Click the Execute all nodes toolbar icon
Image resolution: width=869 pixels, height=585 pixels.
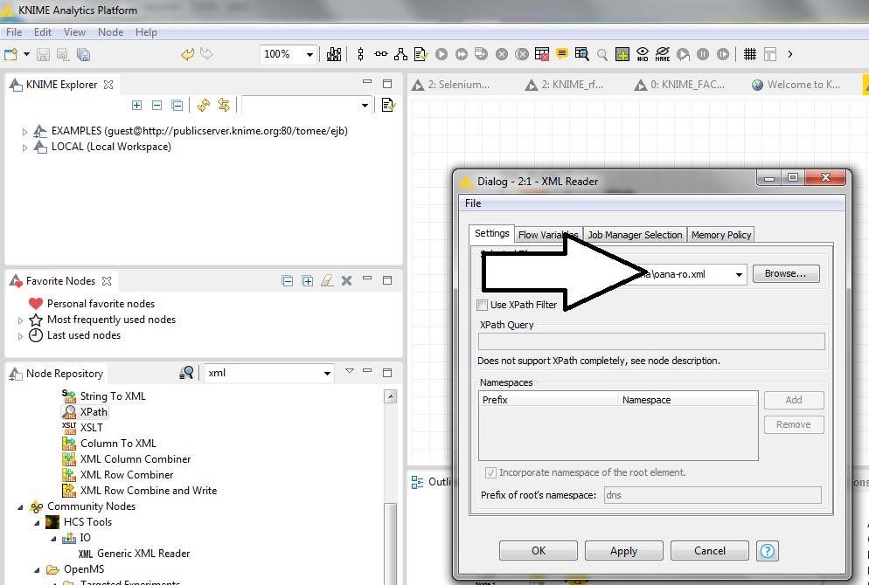(x=461, y=54)
